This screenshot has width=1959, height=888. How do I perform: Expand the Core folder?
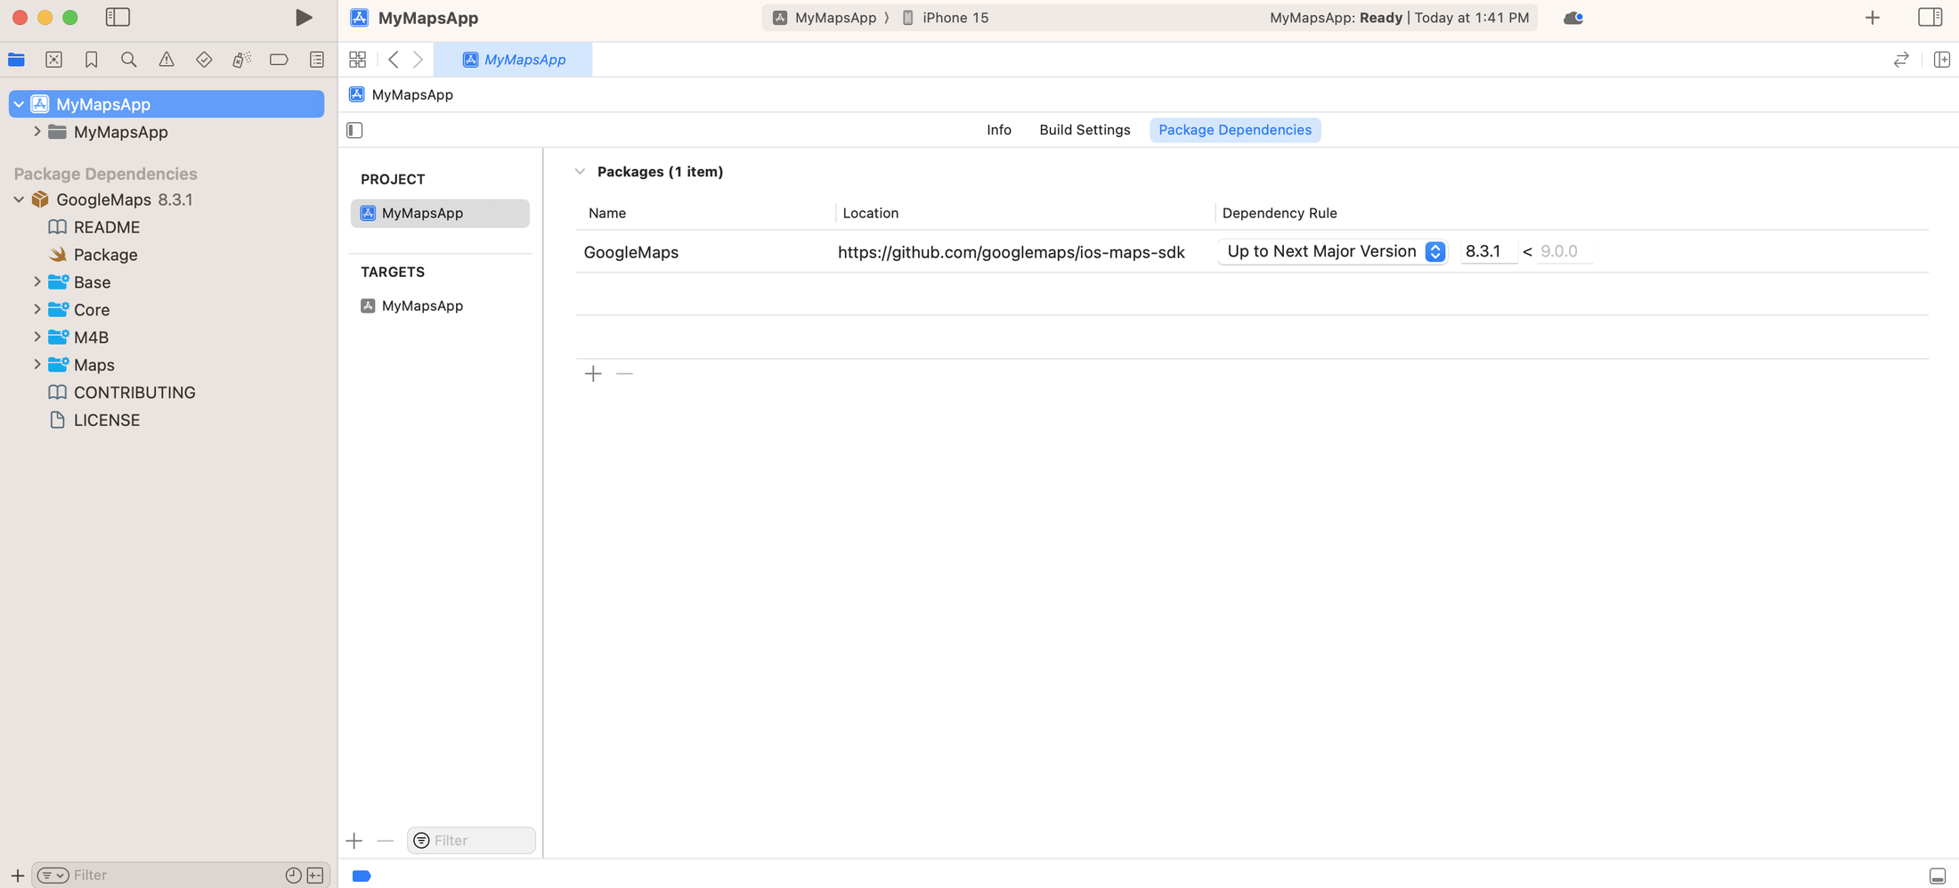[x=37, y=310]
